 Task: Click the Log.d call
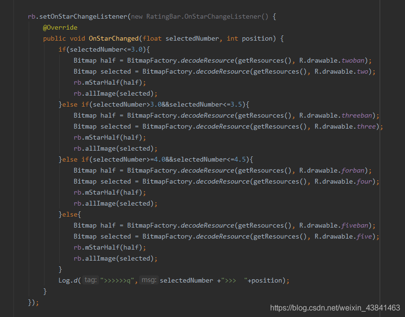[x=68, y=280]
